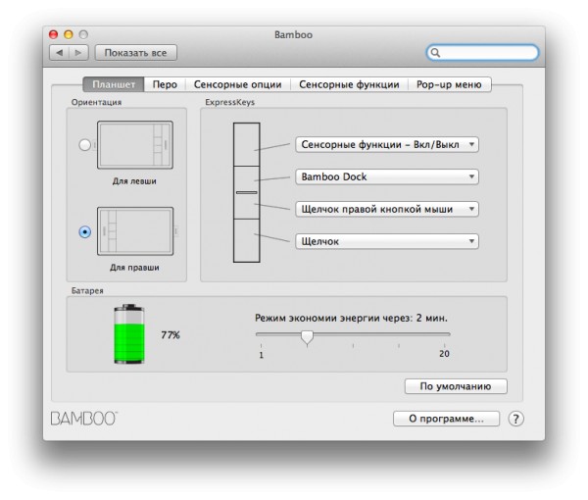
Task: Click the '77%' battery level text
Action: [171, 335]
